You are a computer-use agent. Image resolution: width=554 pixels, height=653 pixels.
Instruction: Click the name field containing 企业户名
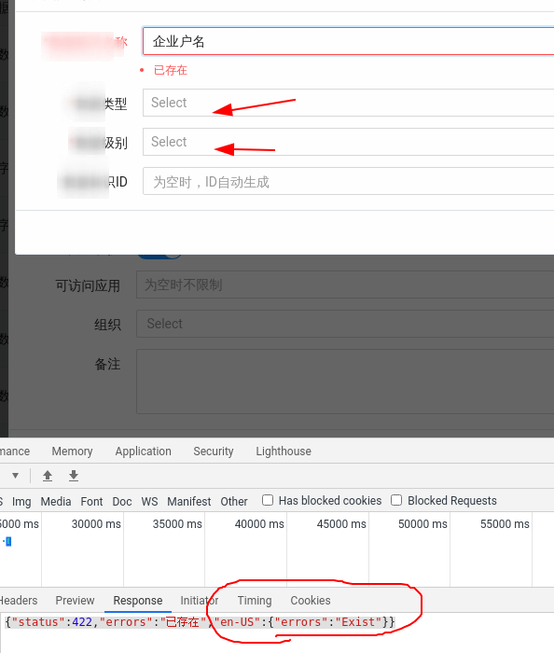pyautogui.click(x=349, y=41)
